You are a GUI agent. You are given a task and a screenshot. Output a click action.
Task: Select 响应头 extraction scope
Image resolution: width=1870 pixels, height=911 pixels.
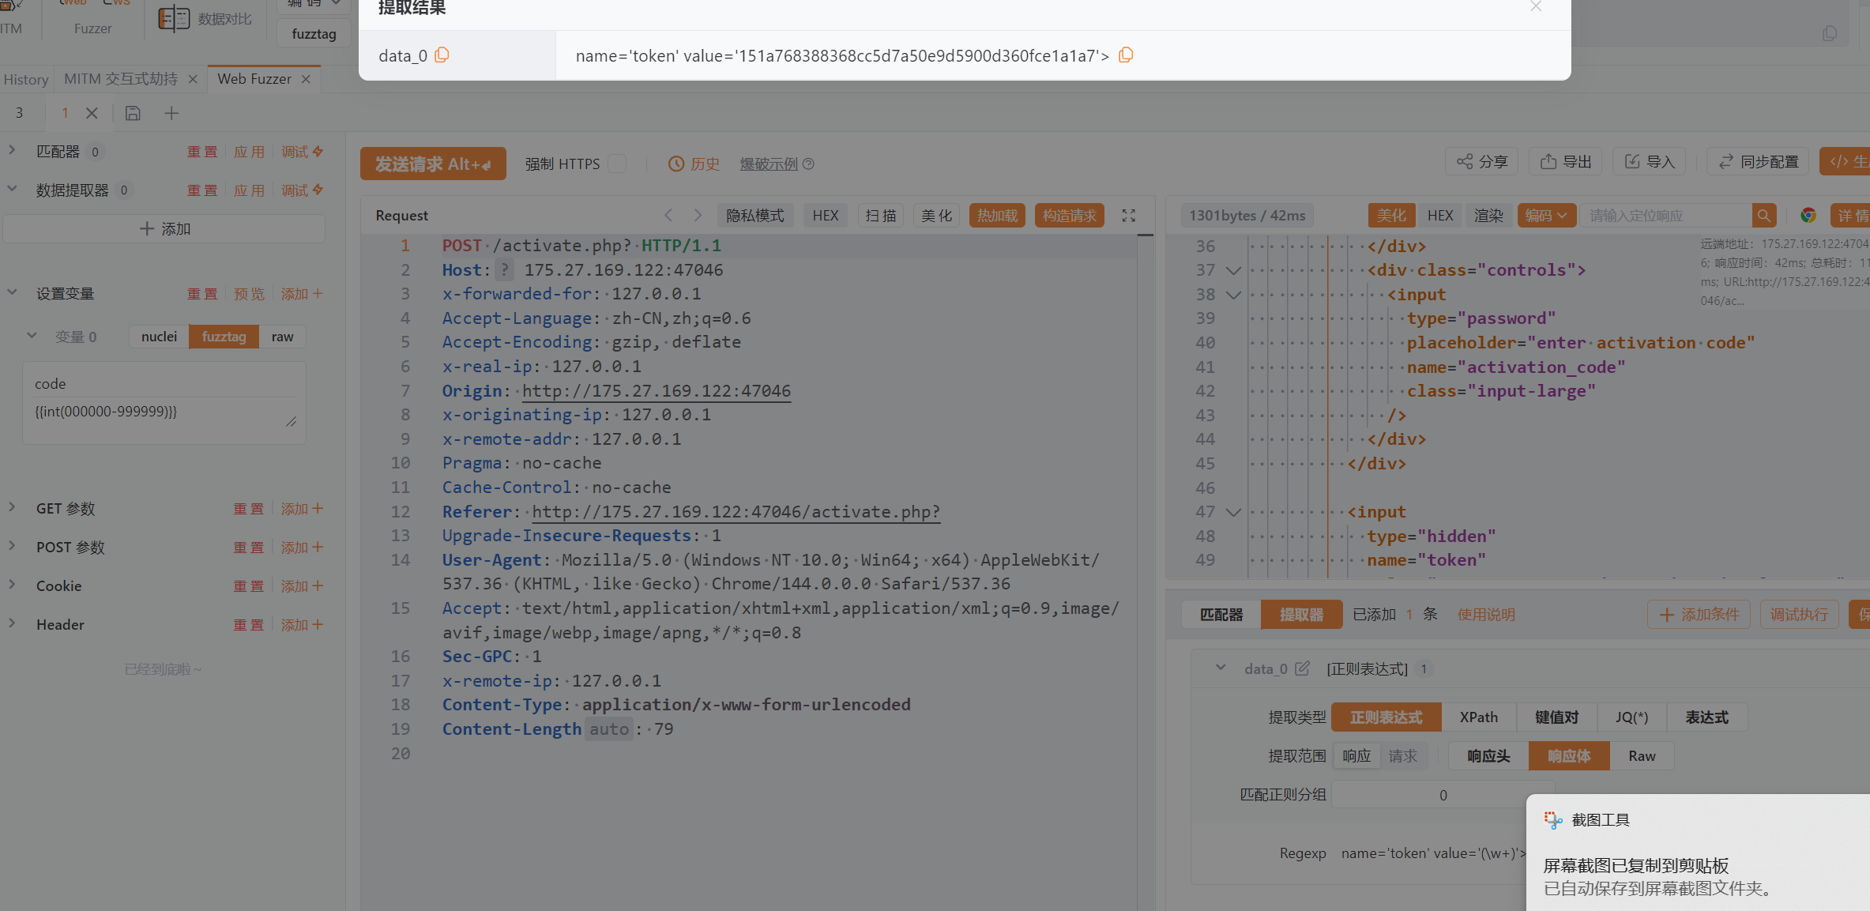(1488, 756)
